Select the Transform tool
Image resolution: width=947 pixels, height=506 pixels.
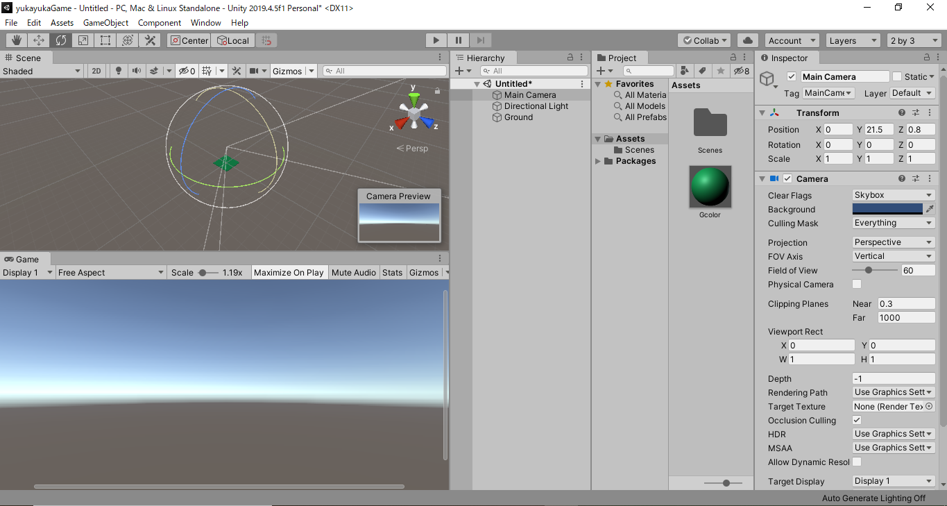pyautogui.click(x=128, y=40)
